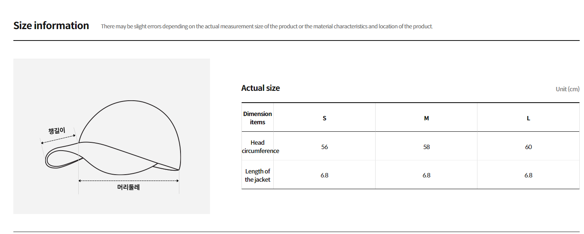This screenshot has width=584, height=234.
Task: Select the S size column header
Action: pyautogui.click(x=324, y=118)
